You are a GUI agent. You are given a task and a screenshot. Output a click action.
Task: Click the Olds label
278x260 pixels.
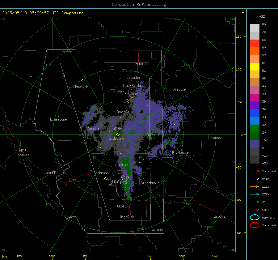[118, 129]
